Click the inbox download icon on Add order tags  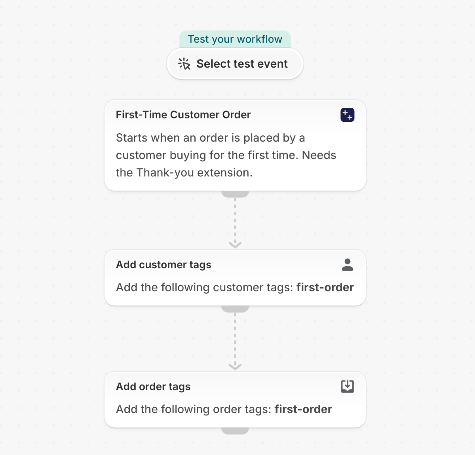tap(347, 386)
